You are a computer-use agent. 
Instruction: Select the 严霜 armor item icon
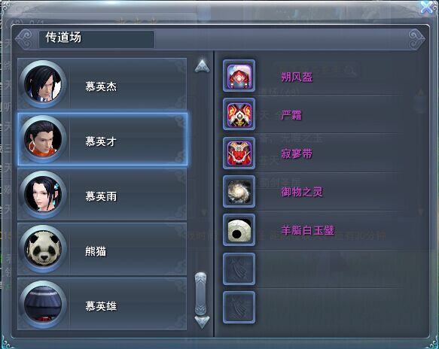click(x=239, y=114)
